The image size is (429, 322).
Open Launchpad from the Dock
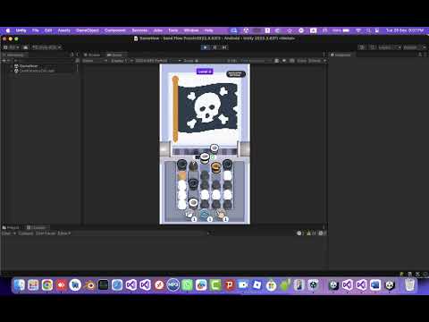click(x=33, y=285)
